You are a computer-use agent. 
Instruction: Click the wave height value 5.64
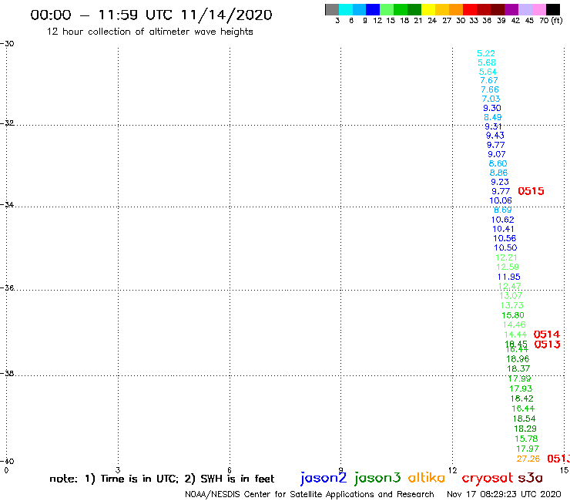pos(488,72)
